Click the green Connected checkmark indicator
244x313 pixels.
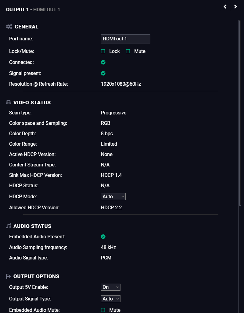[103, 62]
